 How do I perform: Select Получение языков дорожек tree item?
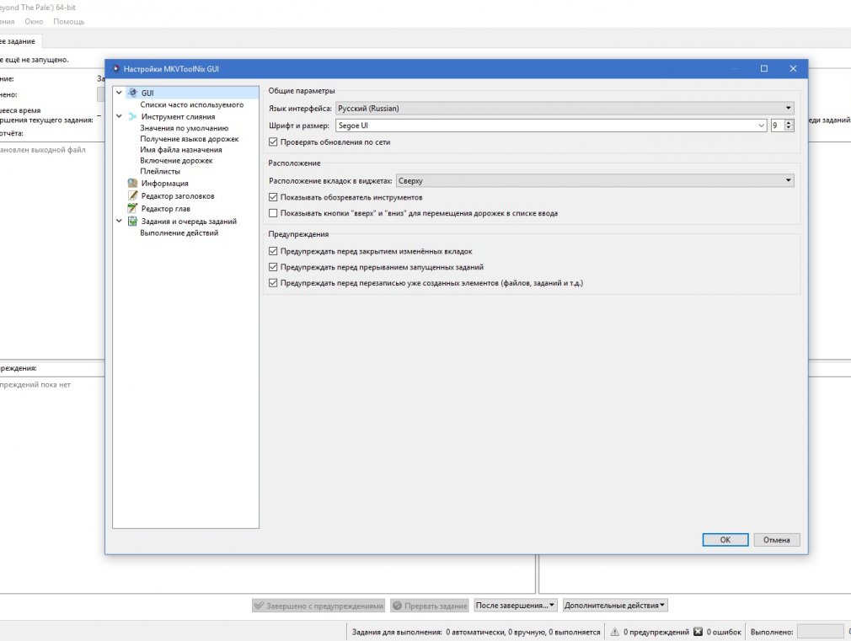tap(190, 139)
